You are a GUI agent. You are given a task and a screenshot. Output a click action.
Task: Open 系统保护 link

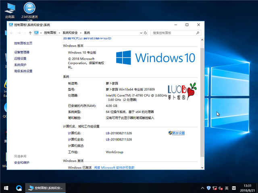coord(20,65)
